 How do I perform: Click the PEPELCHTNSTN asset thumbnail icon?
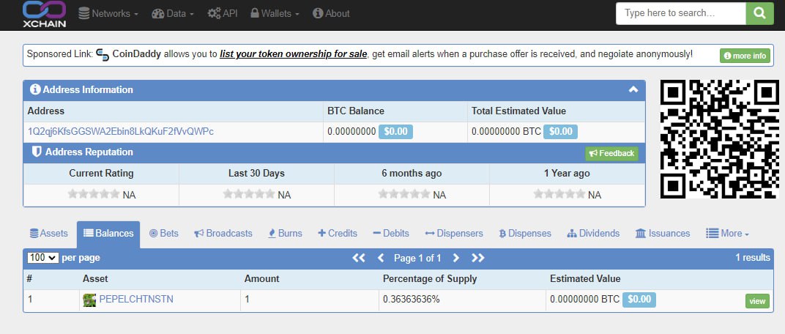pyautogui.click(x=89, y=300)
